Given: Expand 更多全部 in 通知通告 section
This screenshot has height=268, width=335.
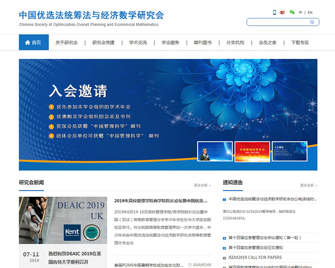Looking at the screenshot, I should point(308,185).
